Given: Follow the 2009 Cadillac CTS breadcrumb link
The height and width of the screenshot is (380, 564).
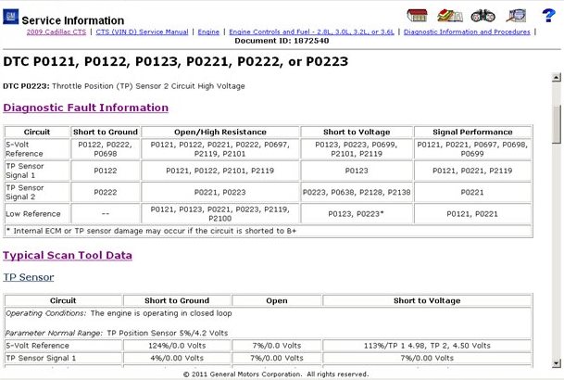Looking at the screenshot, I should 56,32.
